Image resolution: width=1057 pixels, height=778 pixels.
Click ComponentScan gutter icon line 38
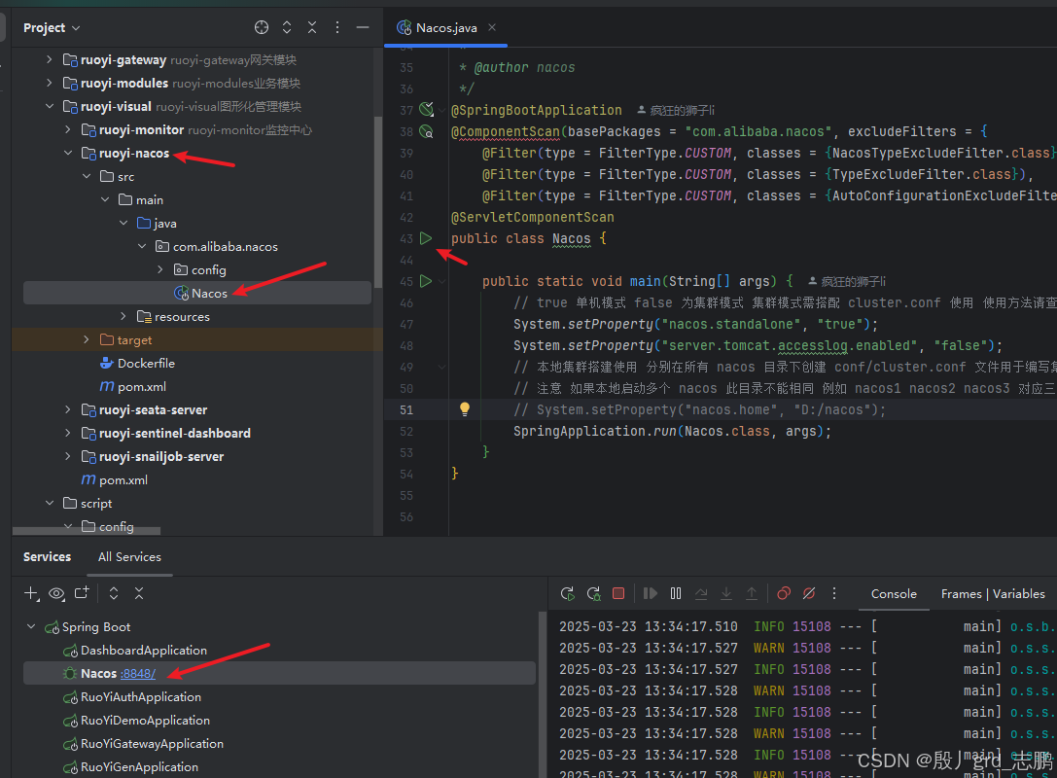[426, 130]
